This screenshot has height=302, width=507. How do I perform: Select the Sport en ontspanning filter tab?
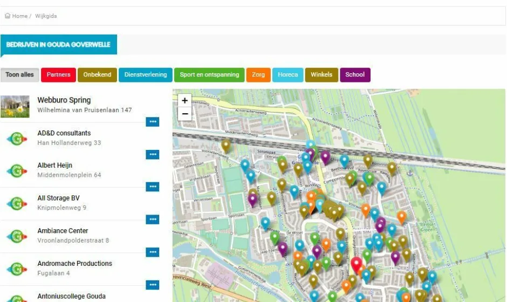click(209, 75)
